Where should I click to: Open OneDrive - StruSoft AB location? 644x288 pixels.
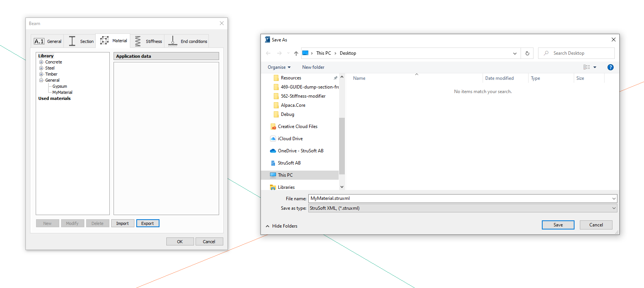tap(300, 151)
